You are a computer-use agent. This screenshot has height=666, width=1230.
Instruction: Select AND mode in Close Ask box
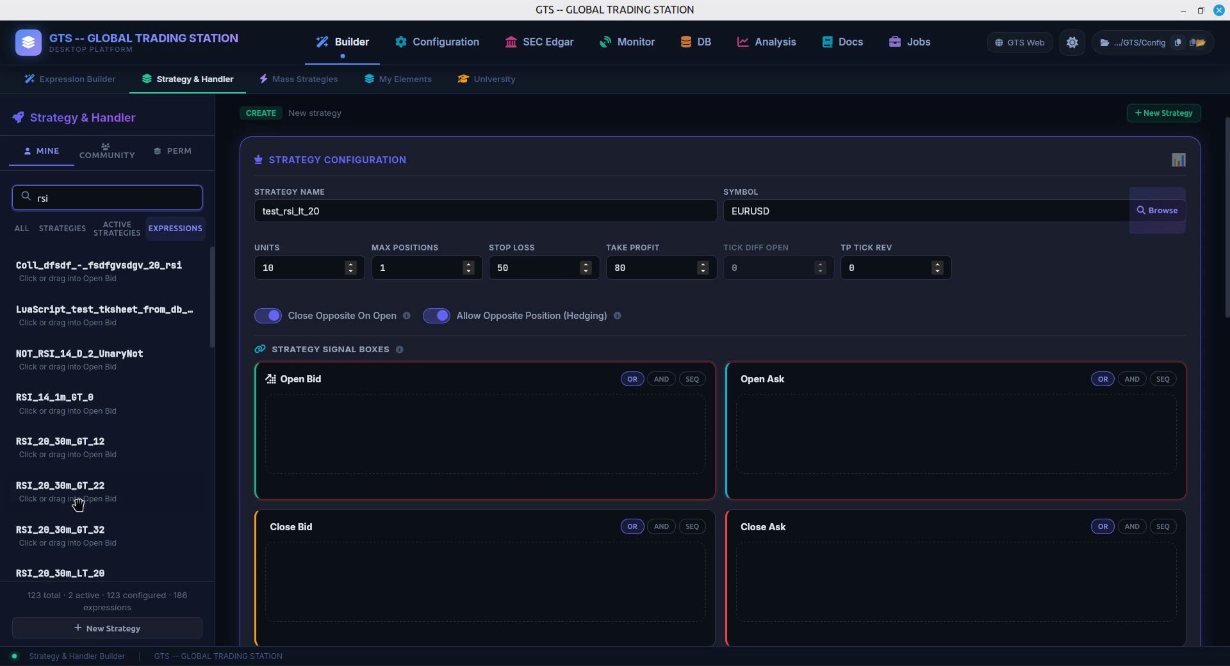tap(1132, 526)
